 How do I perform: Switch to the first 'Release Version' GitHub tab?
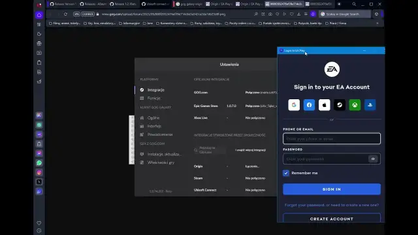[x=63, y=4]
